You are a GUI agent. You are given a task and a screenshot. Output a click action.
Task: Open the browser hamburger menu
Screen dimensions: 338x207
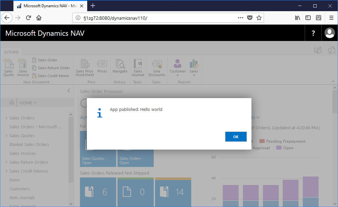tap(331, 18)
